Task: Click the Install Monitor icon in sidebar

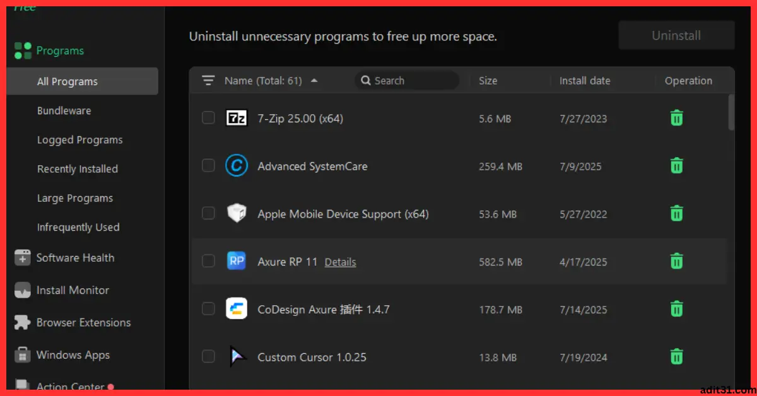Action: [x=23, y=291]
